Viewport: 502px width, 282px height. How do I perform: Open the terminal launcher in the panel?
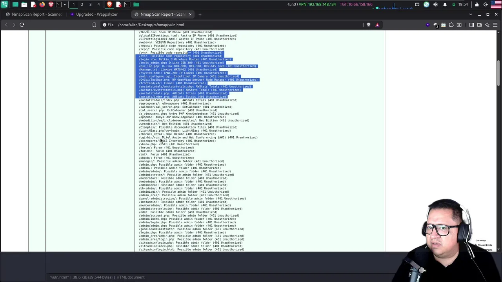click(x=59, y=4)
